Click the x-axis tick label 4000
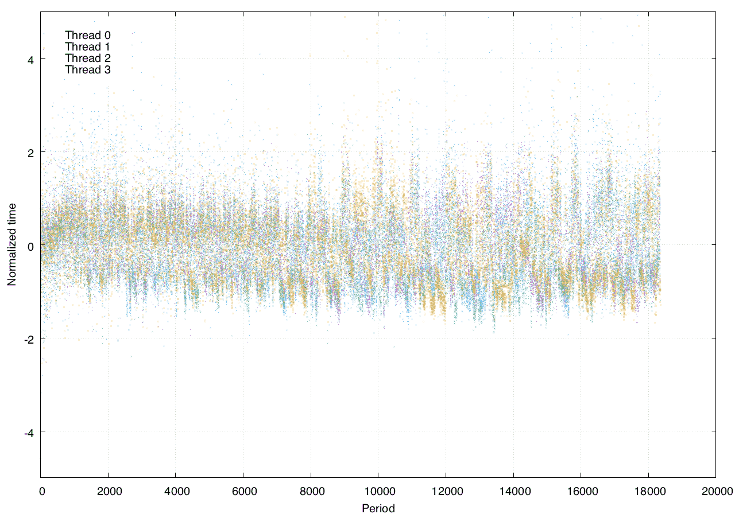Image resolution: width=735 pixels, height=514 pixels. point(176,491)
